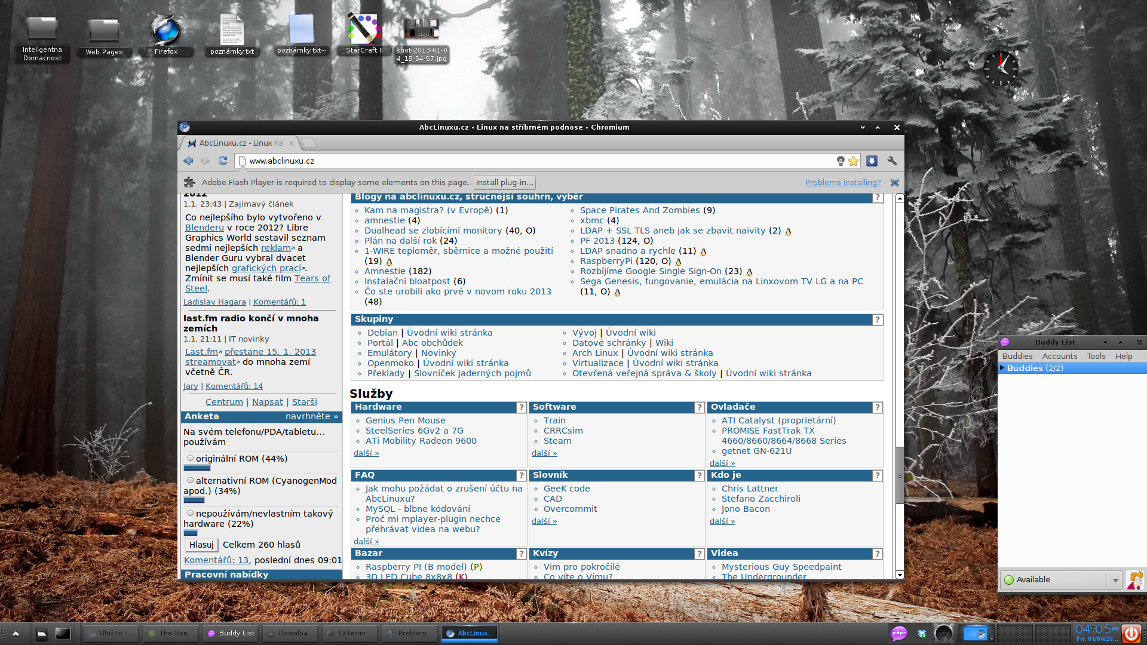The height and width of the screenshot is (645, 1147).
Task: Dismiss the Flash plugin infobar with X
Action: click(x=894, y=182)
